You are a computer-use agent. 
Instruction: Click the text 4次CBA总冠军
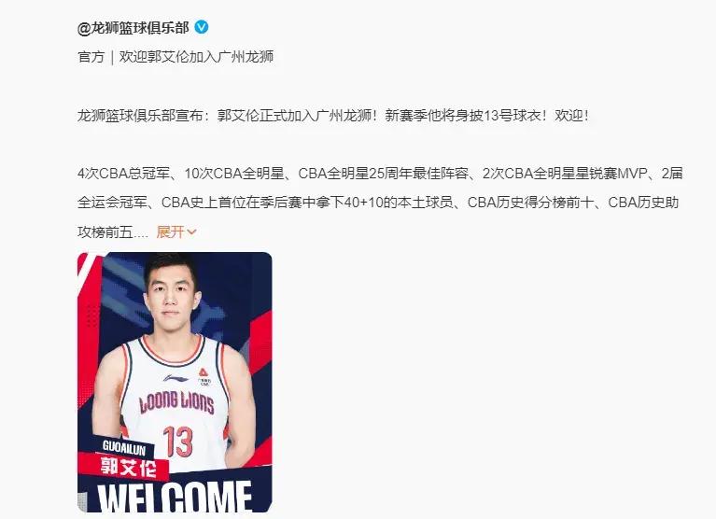pos(123,174)
